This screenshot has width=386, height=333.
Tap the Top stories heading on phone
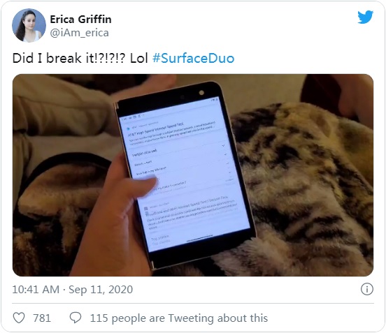click(x=159, y=237)
